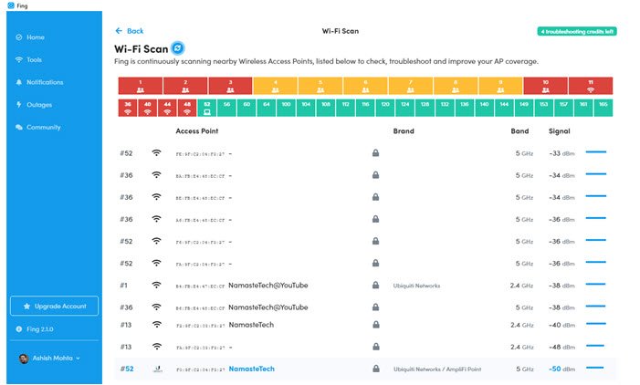640x385 pixels.
Task: Click the Notifications bell icon
Action: click(x=19, y=82)
